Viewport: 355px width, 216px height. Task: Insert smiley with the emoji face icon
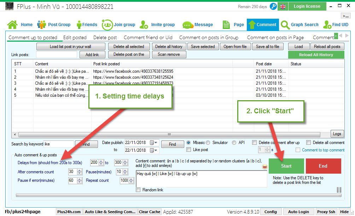point(265,167)
